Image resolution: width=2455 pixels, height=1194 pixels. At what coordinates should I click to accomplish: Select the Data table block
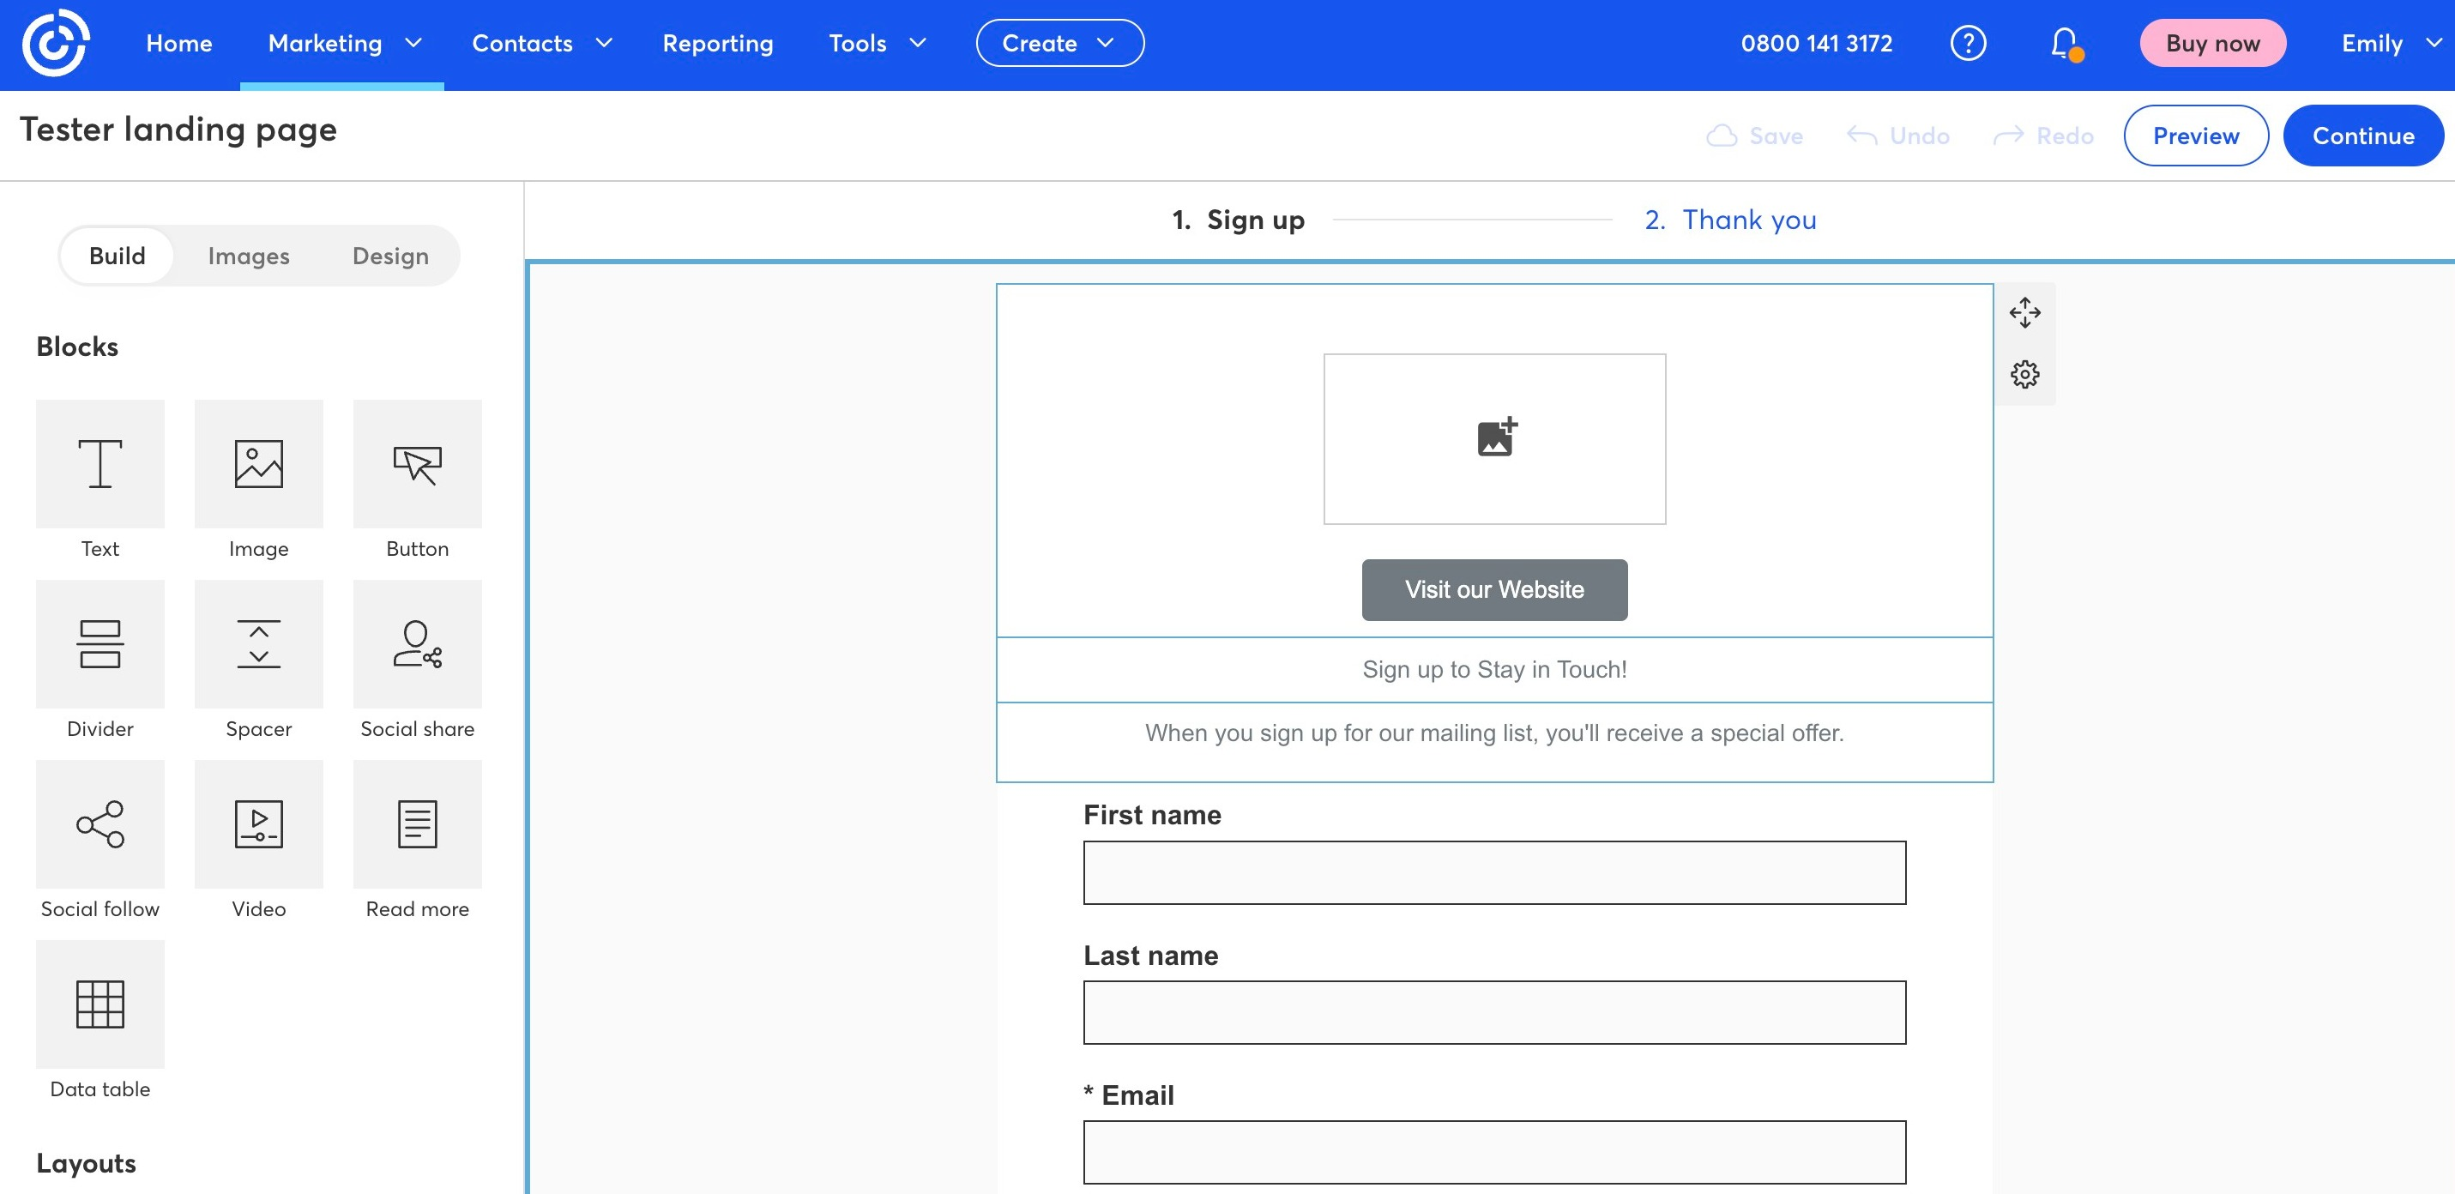100,1004
